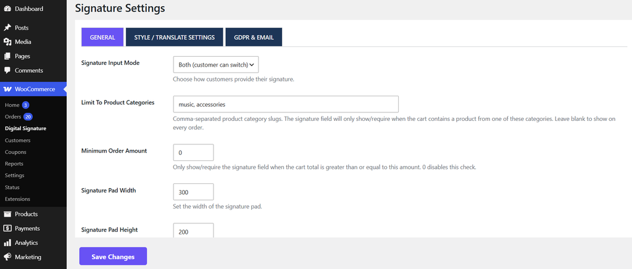Open the Signature Input Mode dropdown
This screenshot has width=632, height=269.
coord(215,64)
